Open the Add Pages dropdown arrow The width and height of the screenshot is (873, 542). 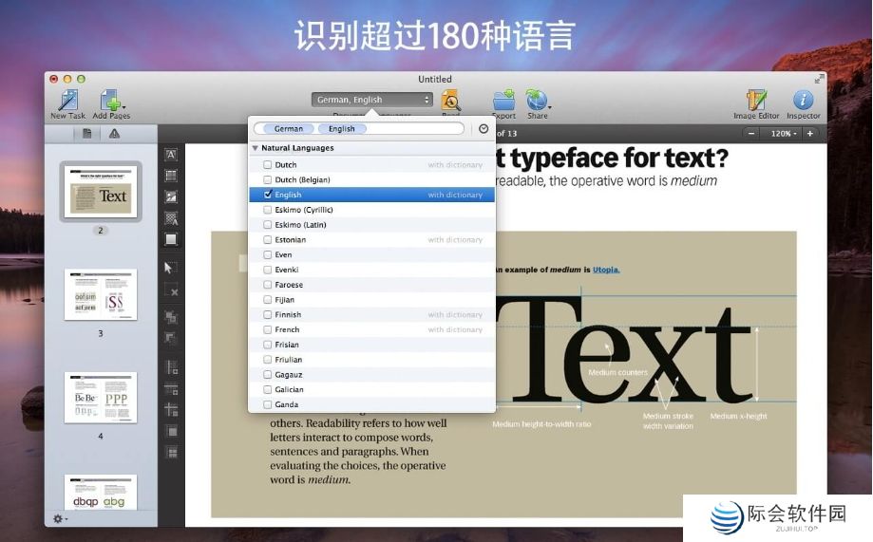click(123, 107)
